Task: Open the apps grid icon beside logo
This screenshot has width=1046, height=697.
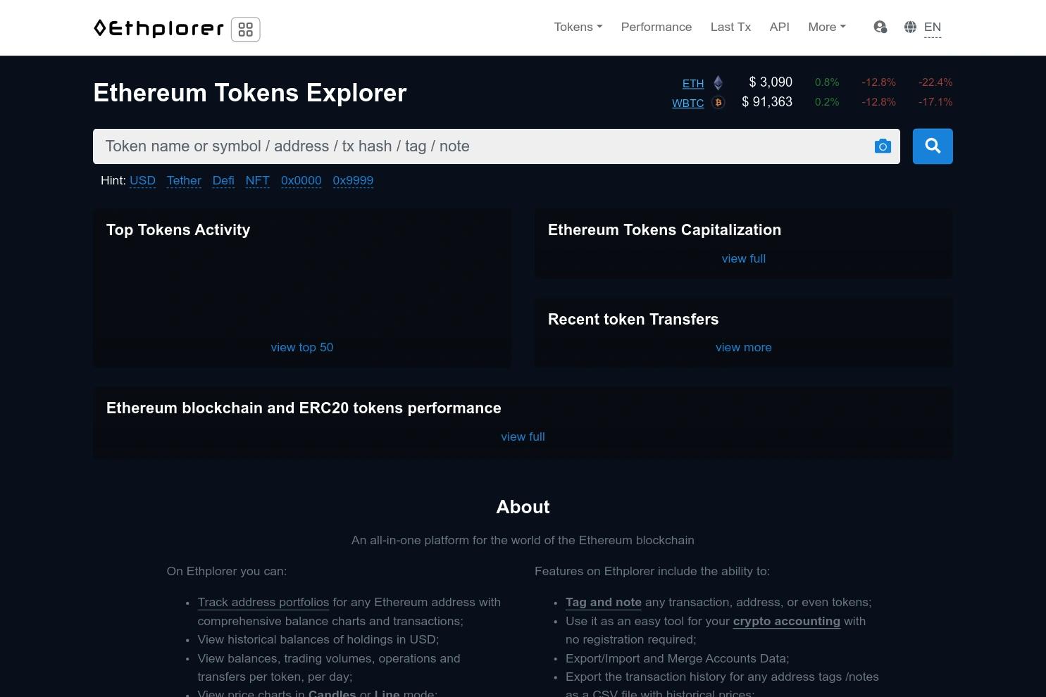Action: [x=246, y=29]
